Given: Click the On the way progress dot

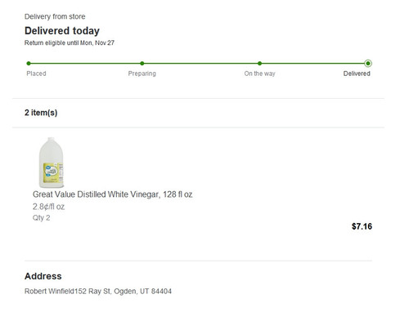Looking at the screenshot, I should [x=259, y=64].
